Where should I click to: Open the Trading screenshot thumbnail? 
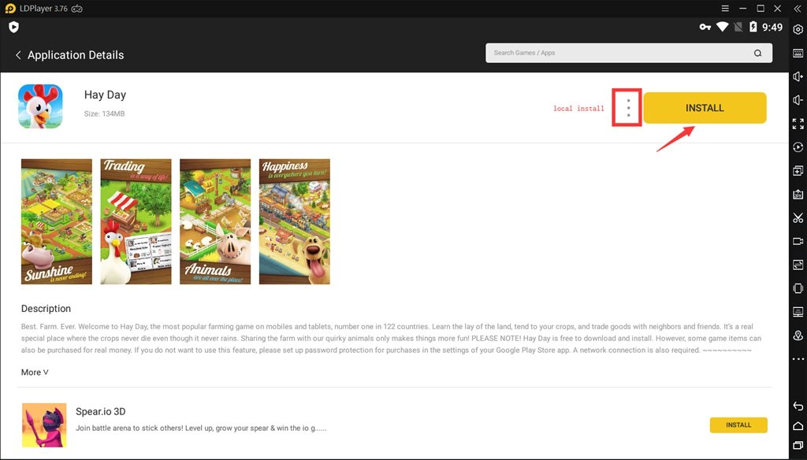136,222
